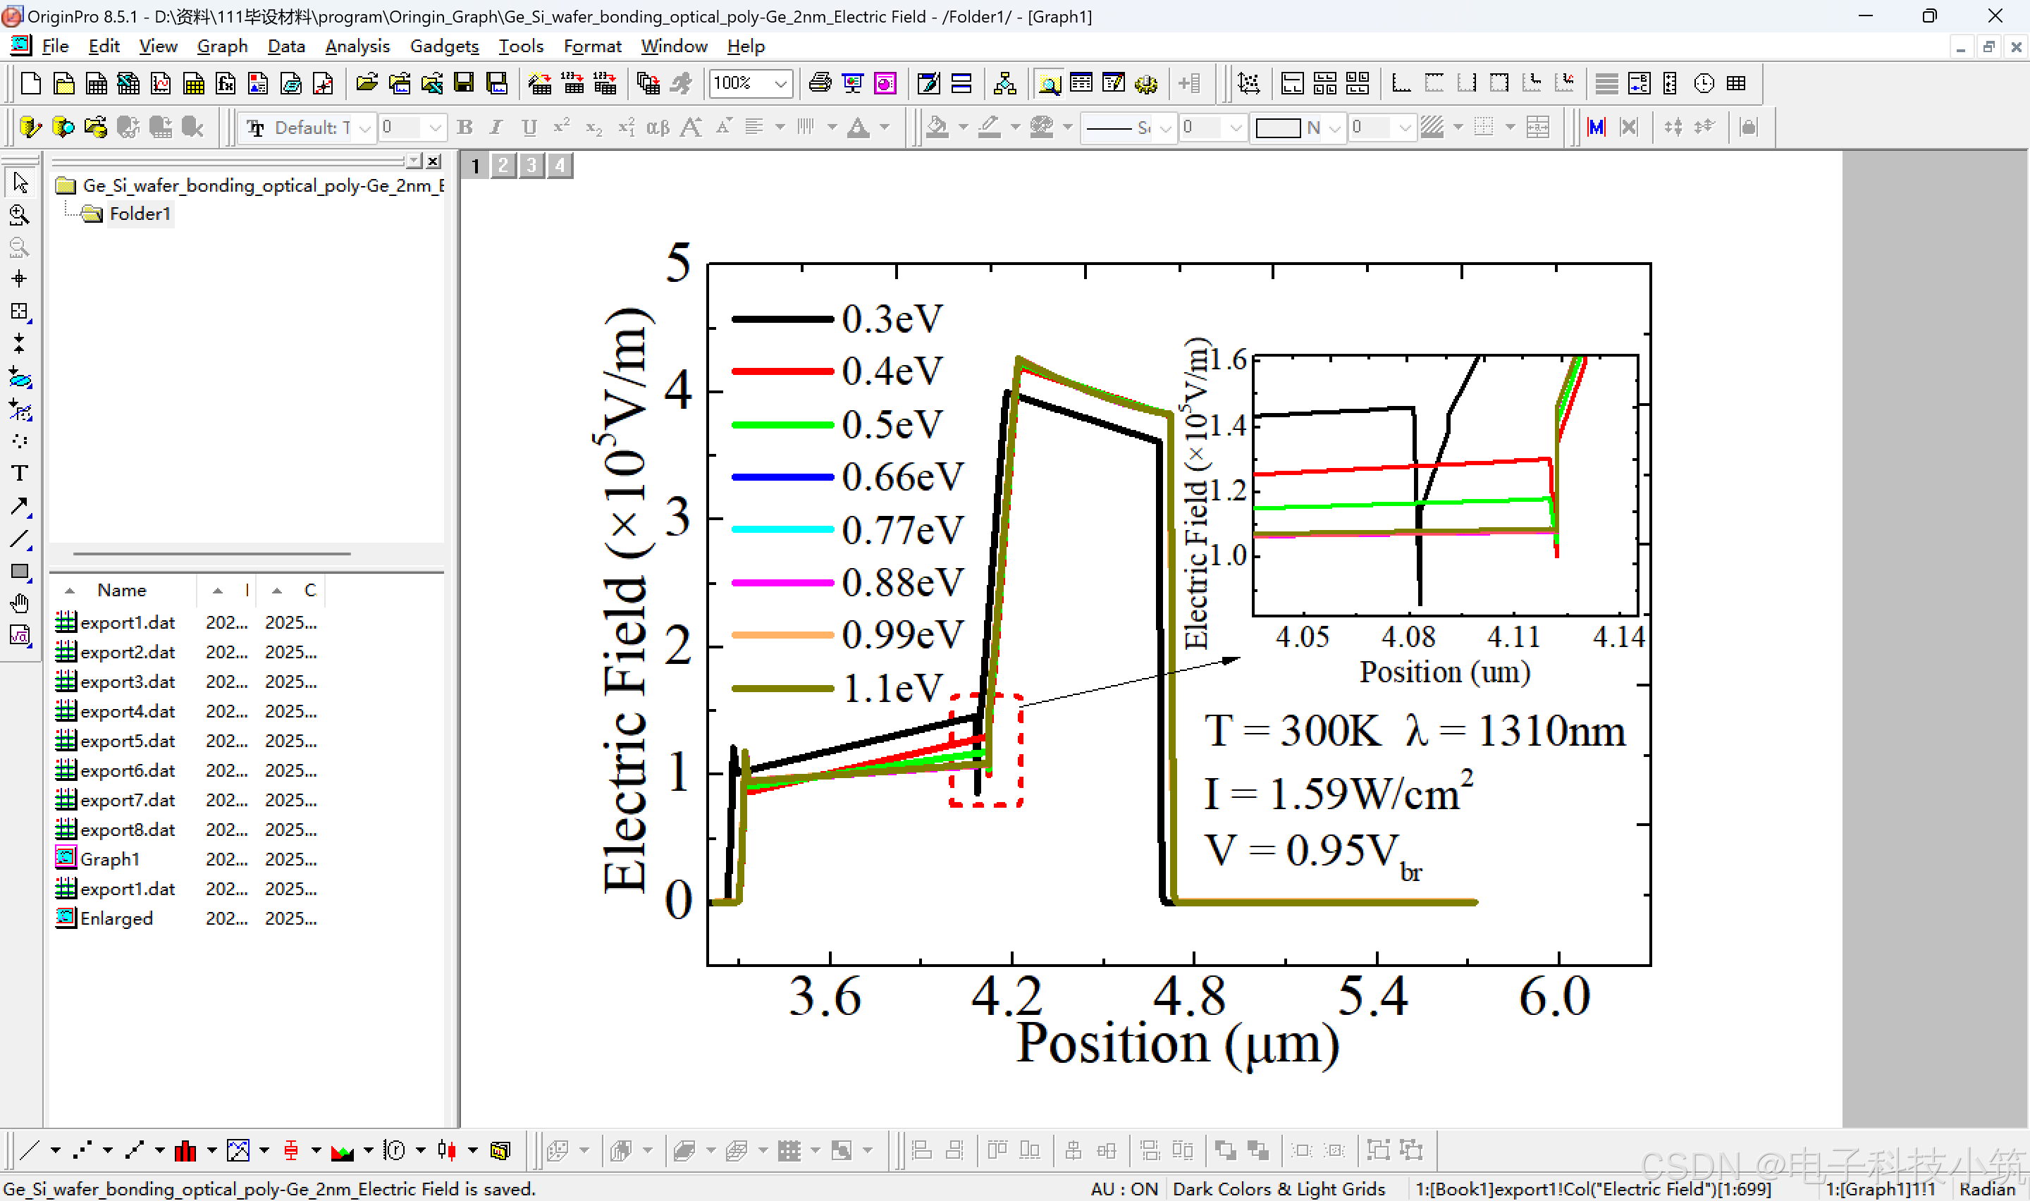
Task: Toggle the Project Explorer button
Action: tap(1049, 83)
